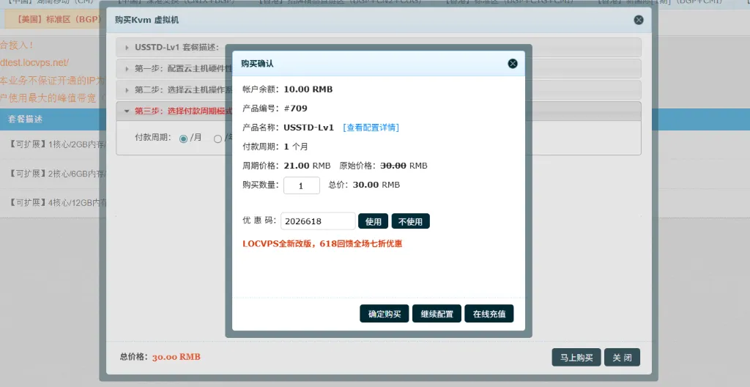Close the 购买确认 dialog with the X icon

click(512, 64)
